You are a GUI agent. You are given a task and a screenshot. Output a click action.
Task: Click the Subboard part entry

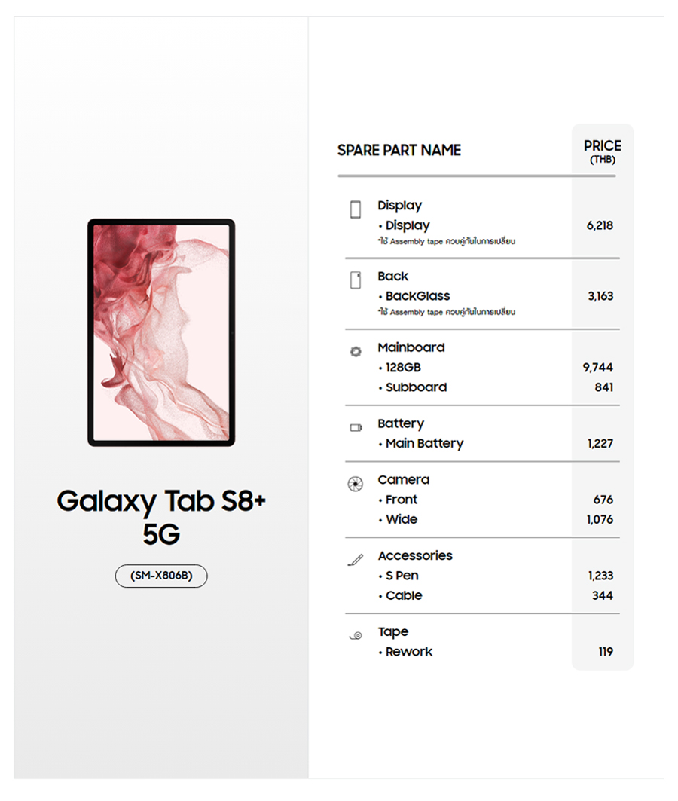pos(416,387)
